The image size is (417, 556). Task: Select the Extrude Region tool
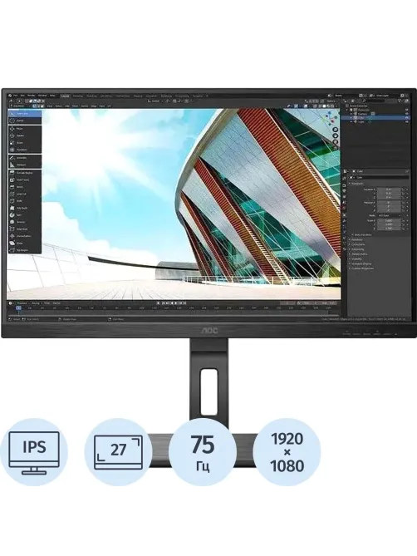[24, 173]
